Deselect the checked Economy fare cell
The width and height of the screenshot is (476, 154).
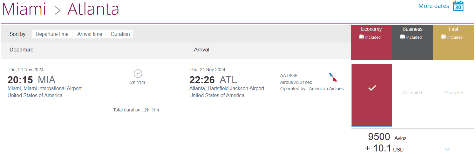click(x=371, y=95)
